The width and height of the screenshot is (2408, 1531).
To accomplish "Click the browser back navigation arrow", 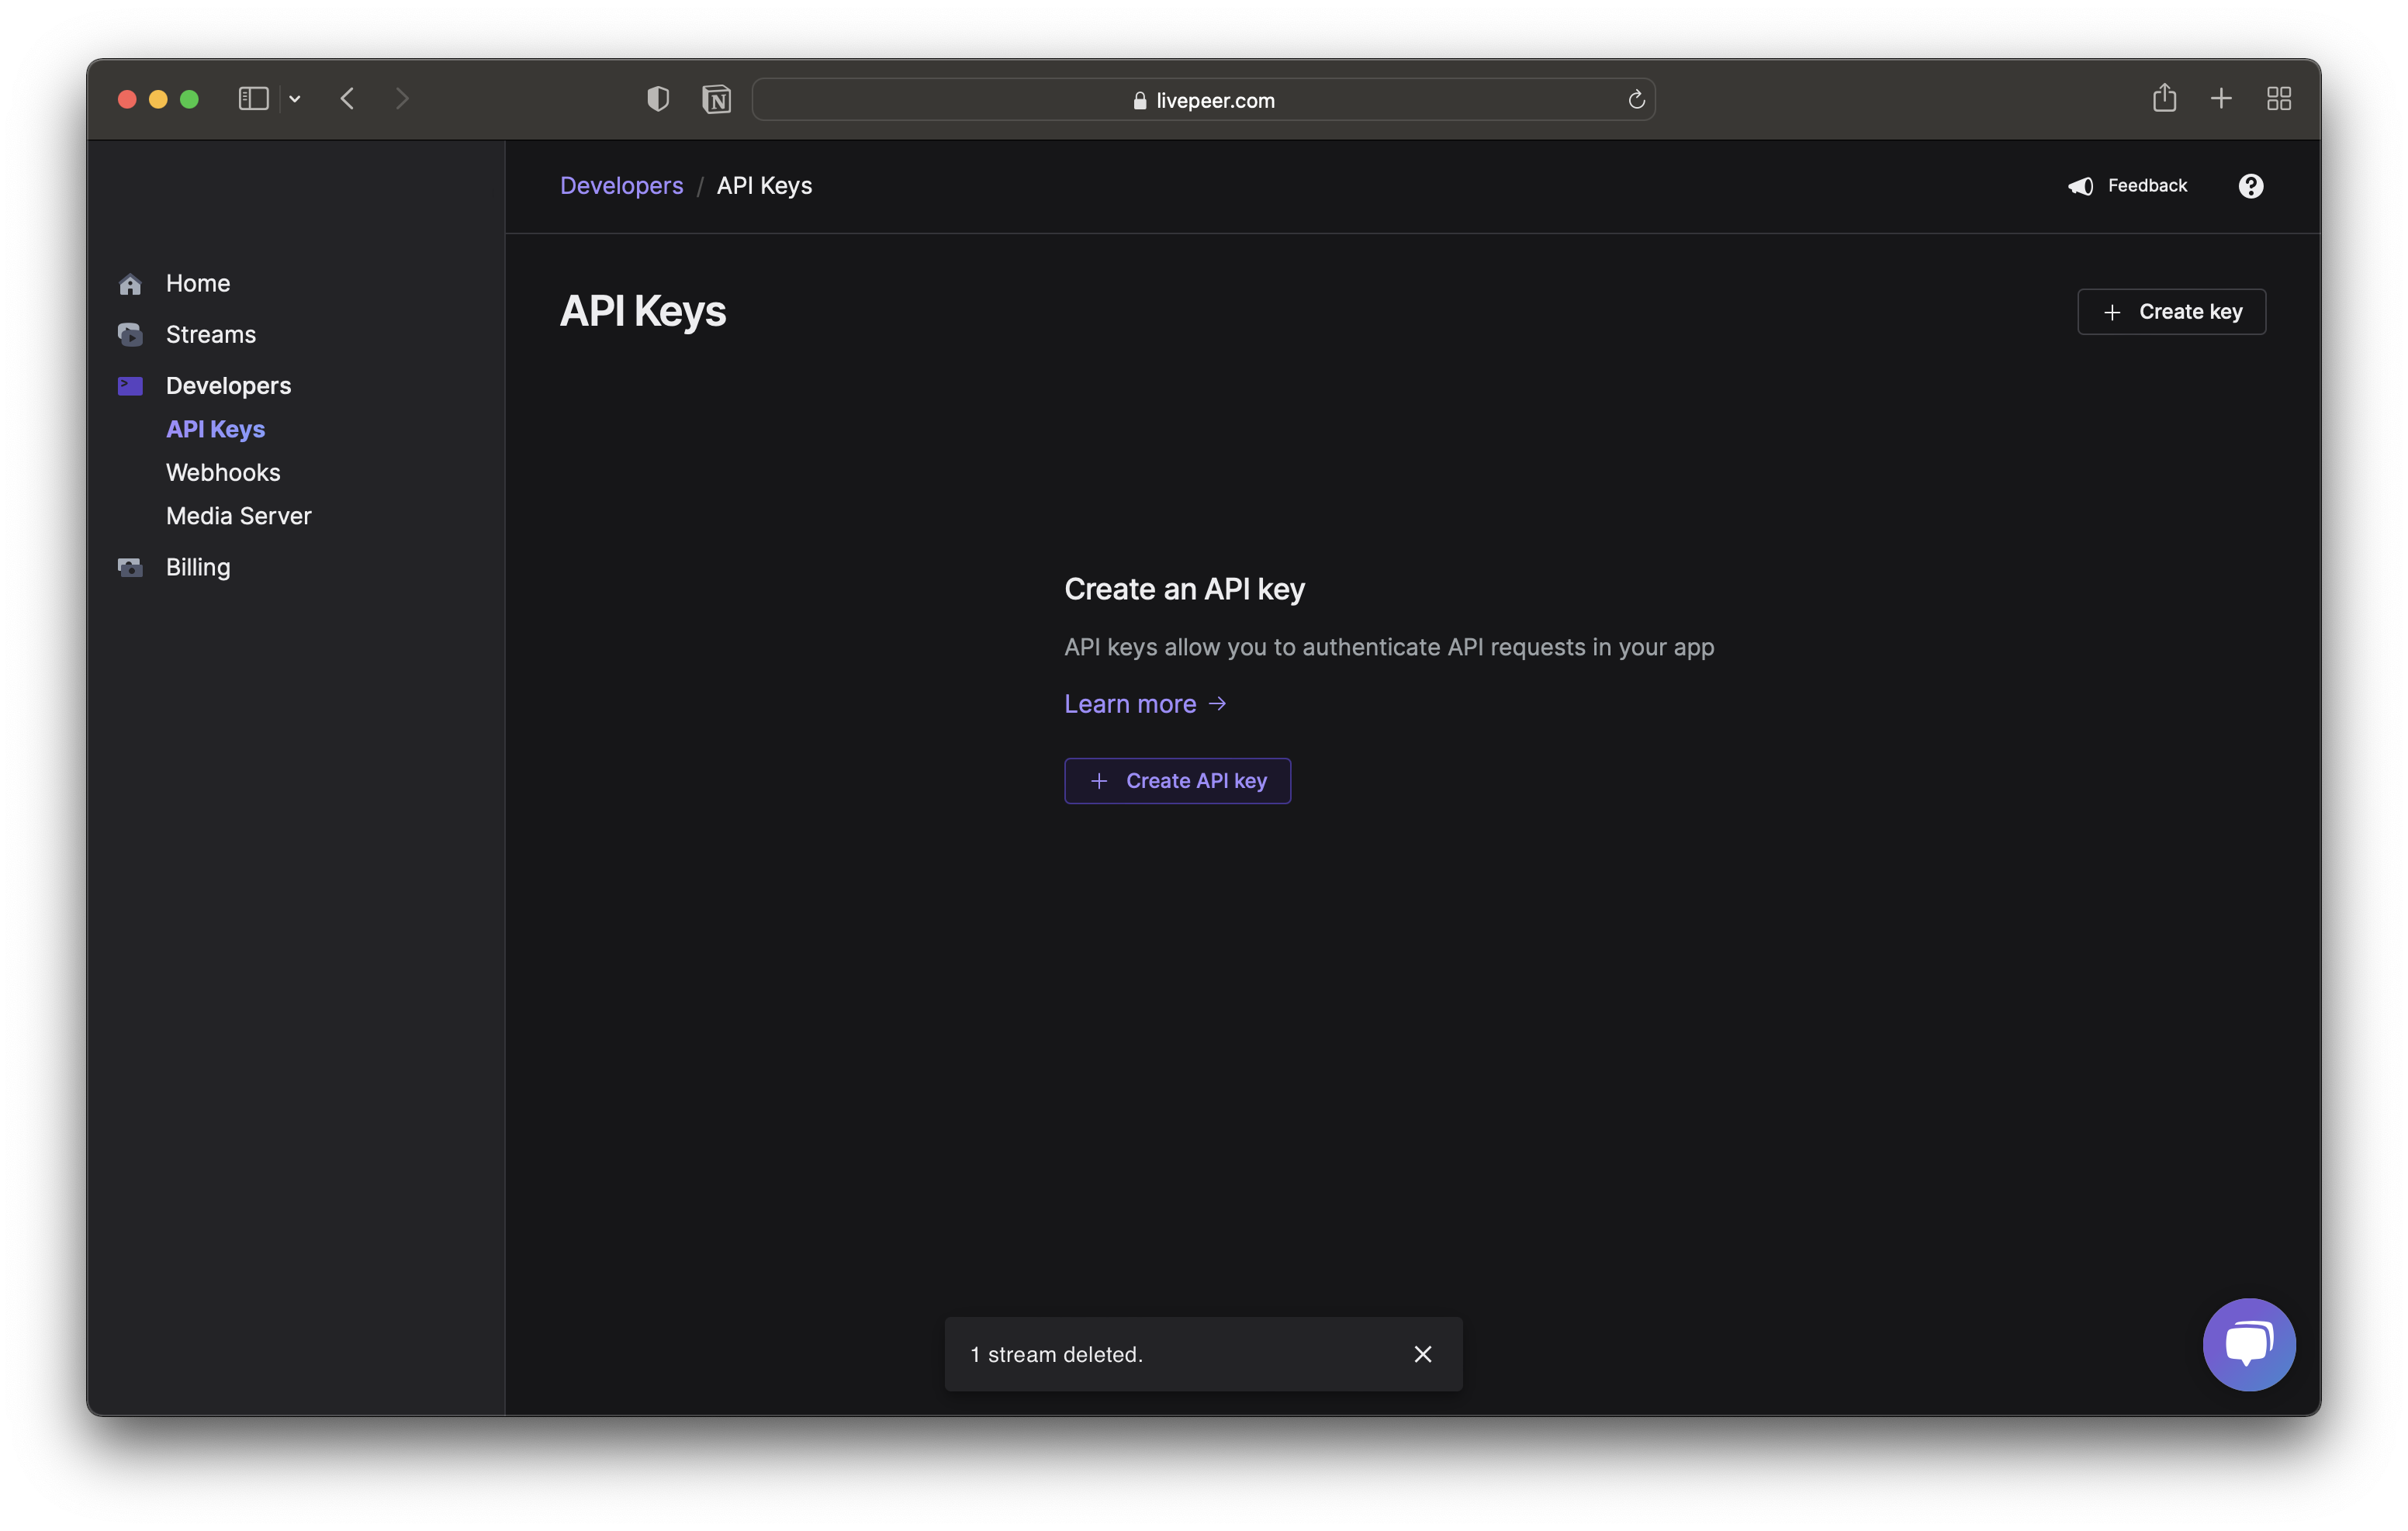I will (x=348, y=96).
